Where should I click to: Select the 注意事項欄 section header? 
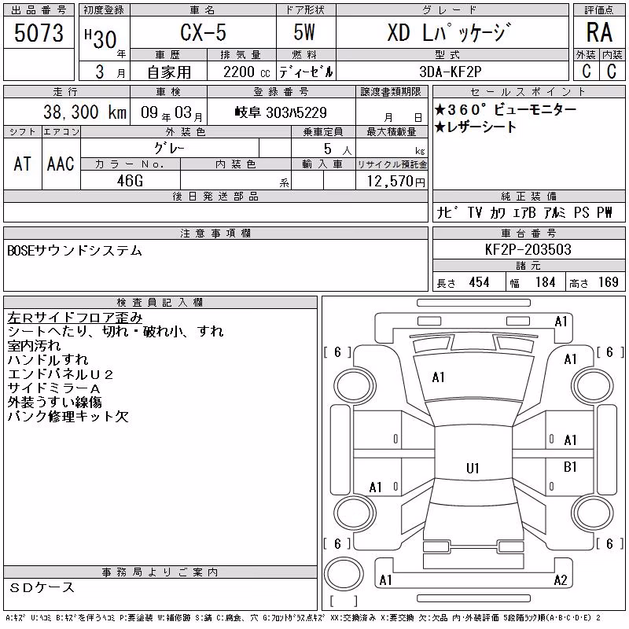tap(215, 233)
